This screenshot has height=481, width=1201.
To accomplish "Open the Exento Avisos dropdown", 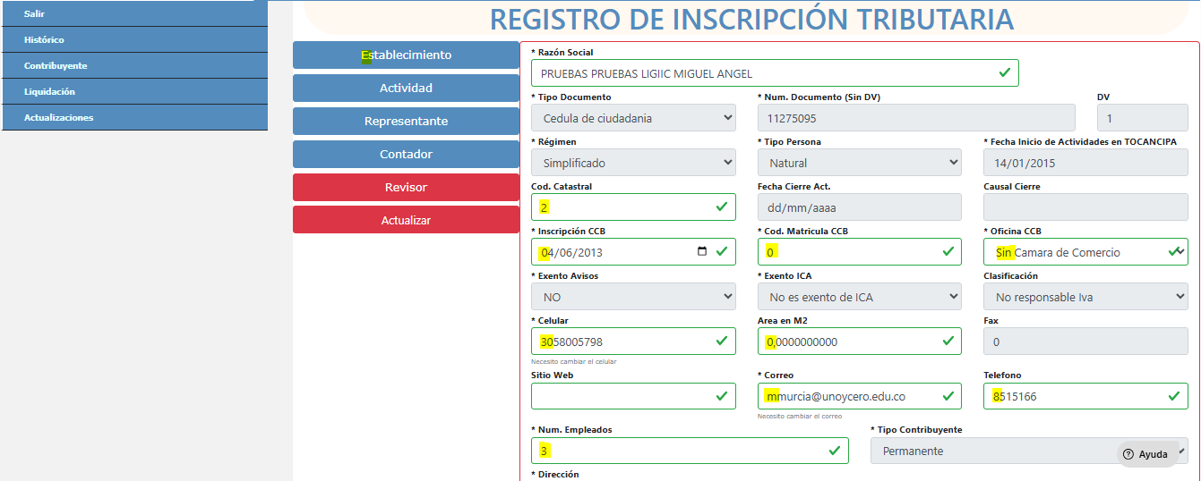I will 633,297.
